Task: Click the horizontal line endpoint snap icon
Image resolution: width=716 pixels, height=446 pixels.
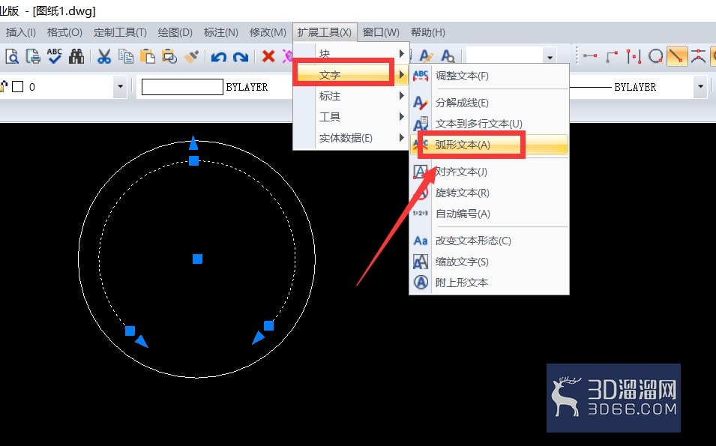Action: 589,56
